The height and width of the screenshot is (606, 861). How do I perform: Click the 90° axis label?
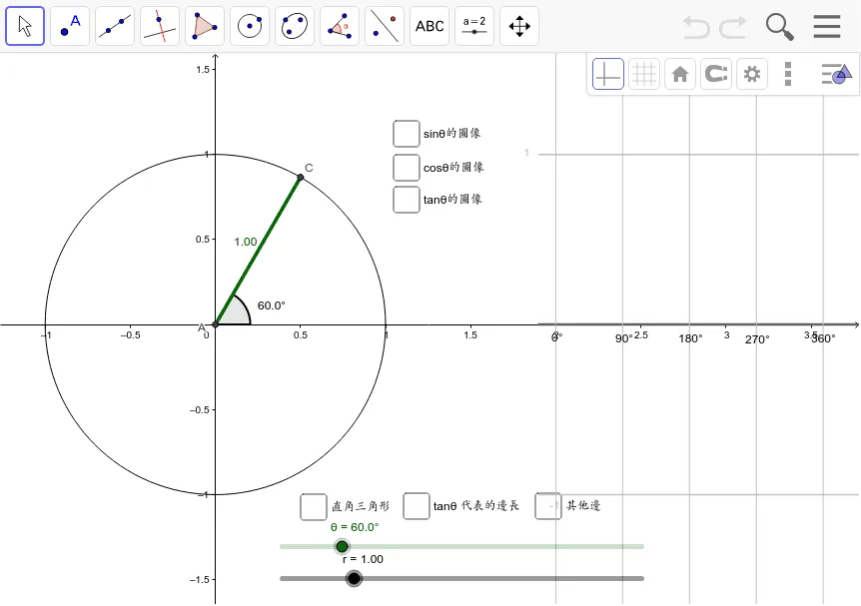(x=624, y=338)
